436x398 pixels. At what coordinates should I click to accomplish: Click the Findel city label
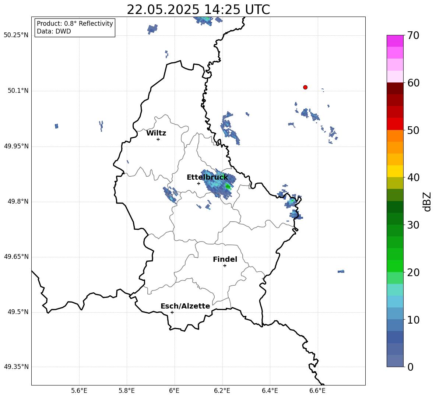pos(225,259)
